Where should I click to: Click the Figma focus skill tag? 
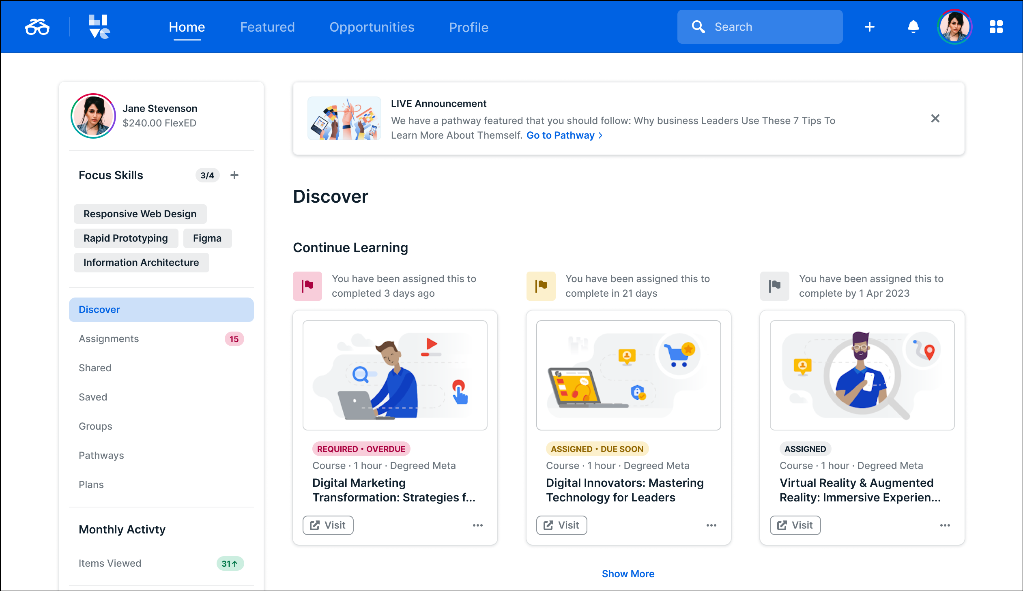pos(207,238)
